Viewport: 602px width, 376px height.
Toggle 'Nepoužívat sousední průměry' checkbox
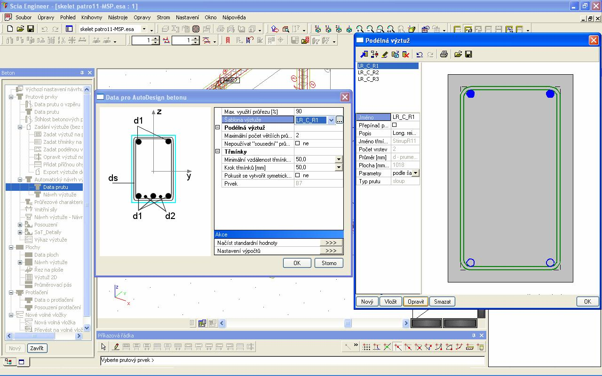tap(297, 143)
